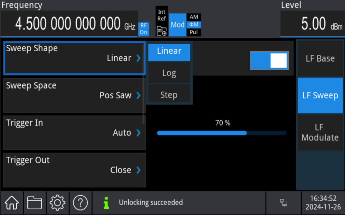Expand the Trigger In Auto option

tap(74, 132)
